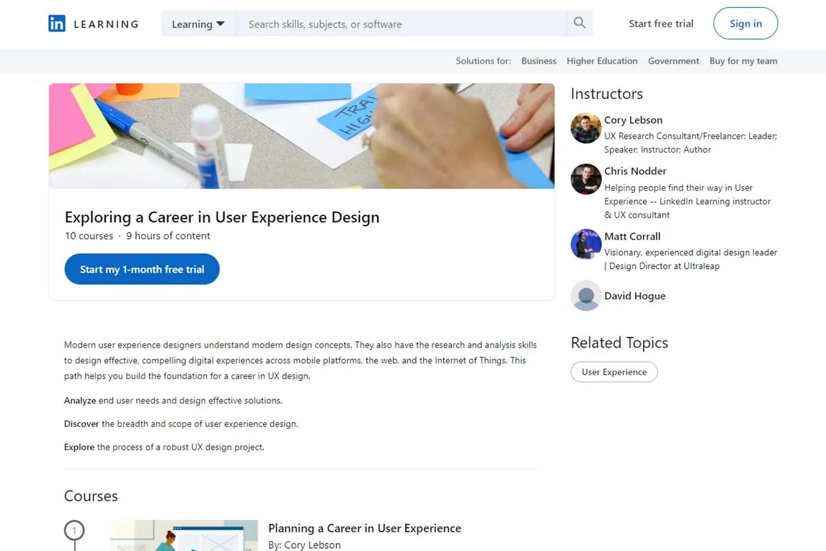Click 'By: Cory Lebson' byline
Image resolution: width=826 pixels, height=551 pixels.
[x=304, y=545]
